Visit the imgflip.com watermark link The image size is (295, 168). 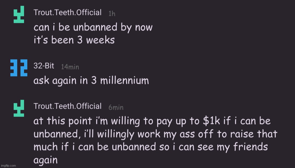8,165
